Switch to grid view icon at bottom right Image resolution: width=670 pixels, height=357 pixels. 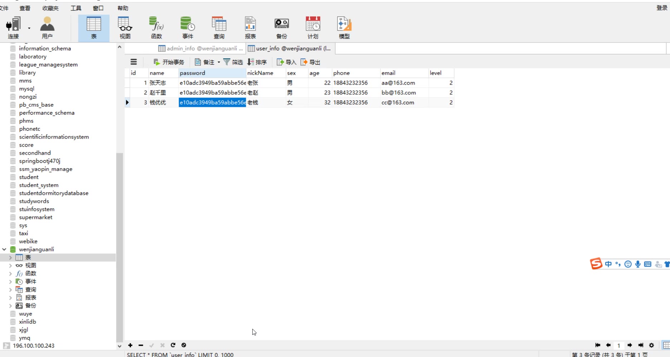coord(666,345)
